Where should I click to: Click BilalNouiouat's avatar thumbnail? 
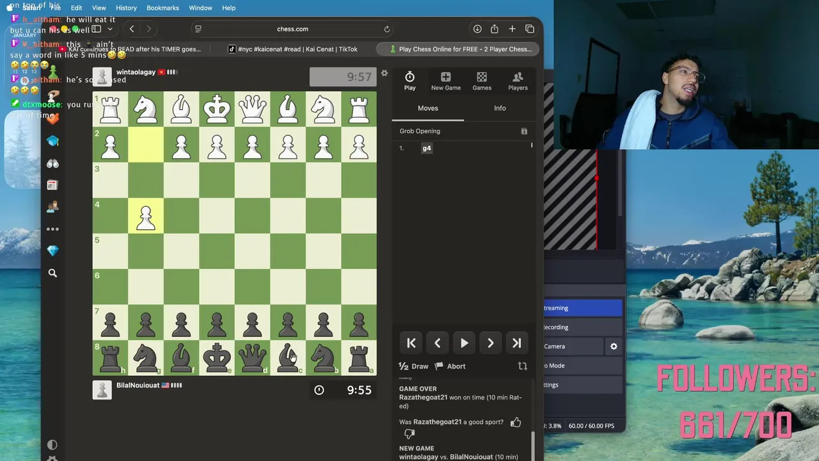pyautogui.click(x=102, y=390)
